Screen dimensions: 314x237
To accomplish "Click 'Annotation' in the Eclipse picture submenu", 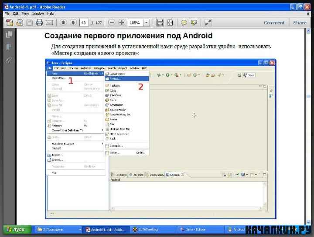I will pyautogui.click(x=116, y=105).
